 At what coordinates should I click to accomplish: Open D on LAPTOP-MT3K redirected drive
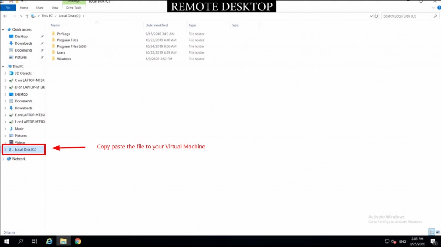pyautogui.click(x=30, y=87)
